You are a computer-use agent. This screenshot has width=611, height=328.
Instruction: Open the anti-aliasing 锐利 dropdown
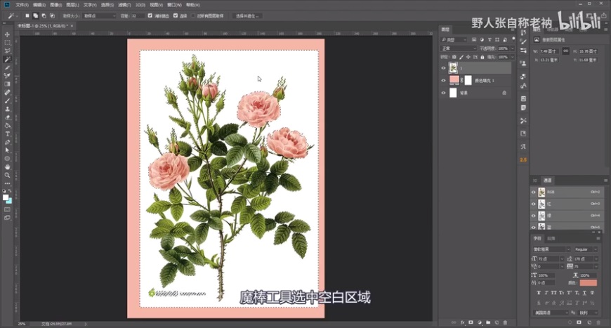click(x=588, y=313)
